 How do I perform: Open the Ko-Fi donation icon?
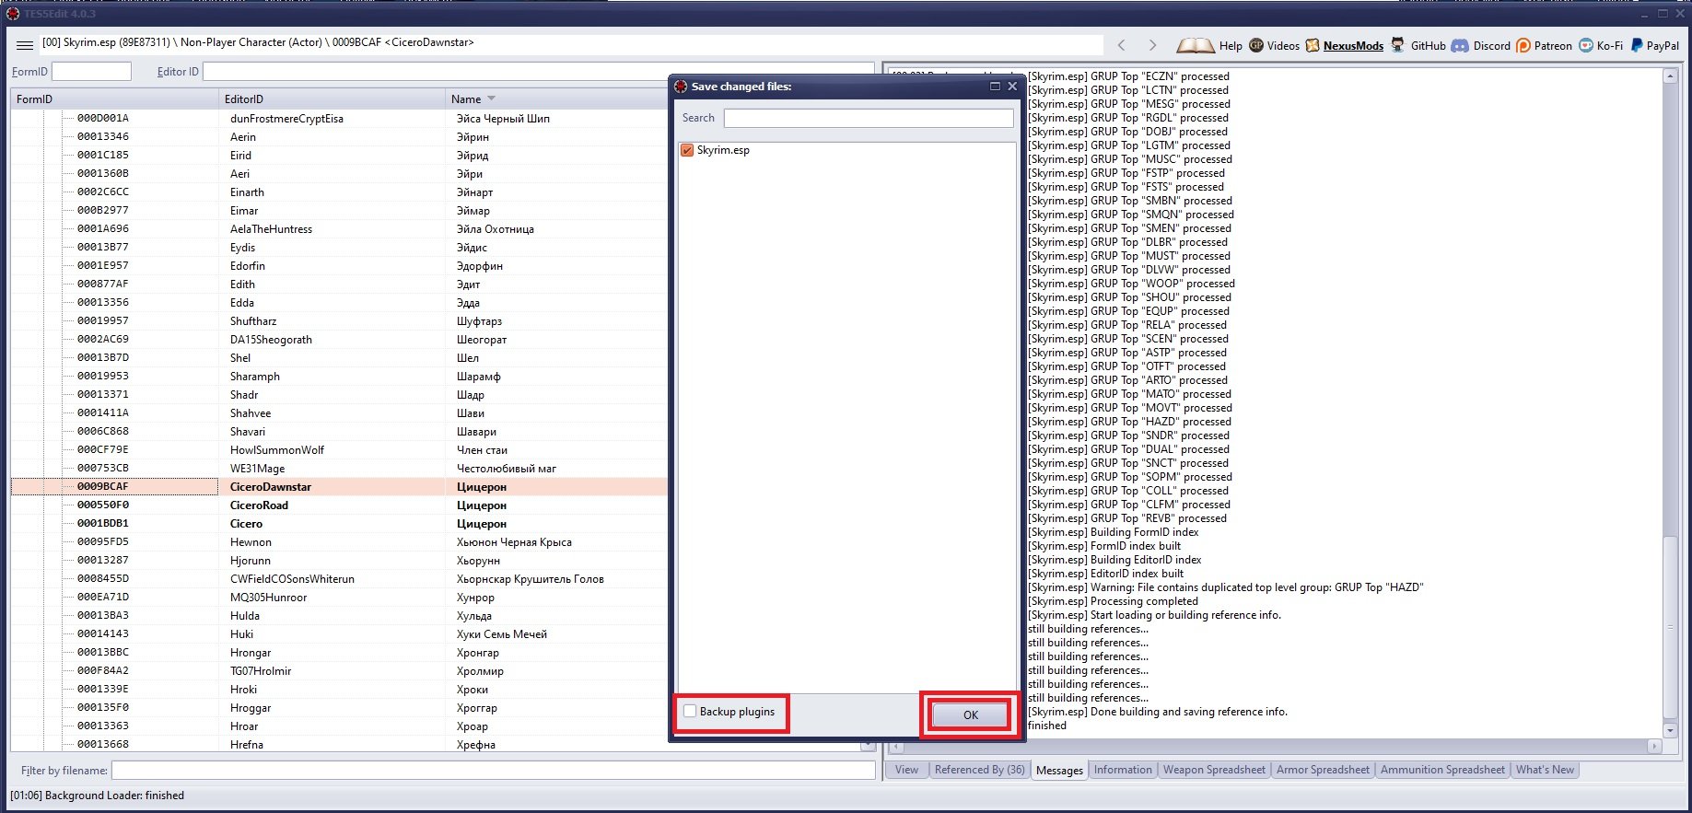click(x=1585, y=45)
